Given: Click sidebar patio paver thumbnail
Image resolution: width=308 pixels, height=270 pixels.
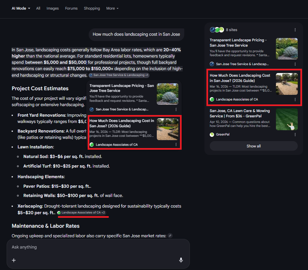Looking at the screenshot, I should [x=287, y=84].
